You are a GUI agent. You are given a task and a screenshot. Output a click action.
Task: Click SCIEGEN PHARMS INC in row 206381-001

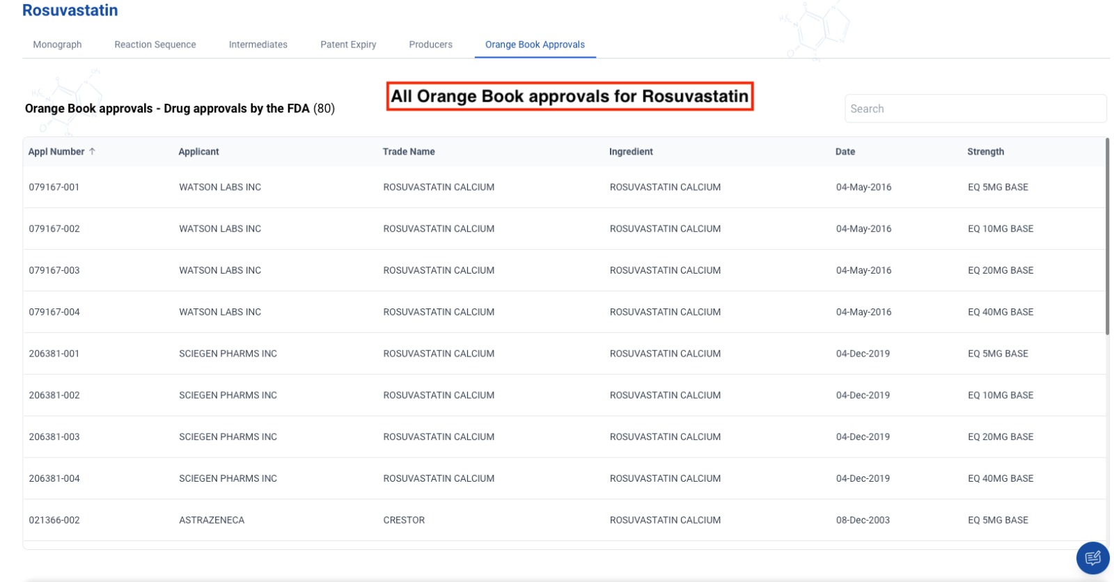point(228,354)
